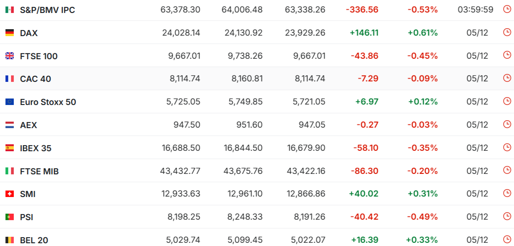Click the Portuguese flag beside PSI

tap(10, 217)
